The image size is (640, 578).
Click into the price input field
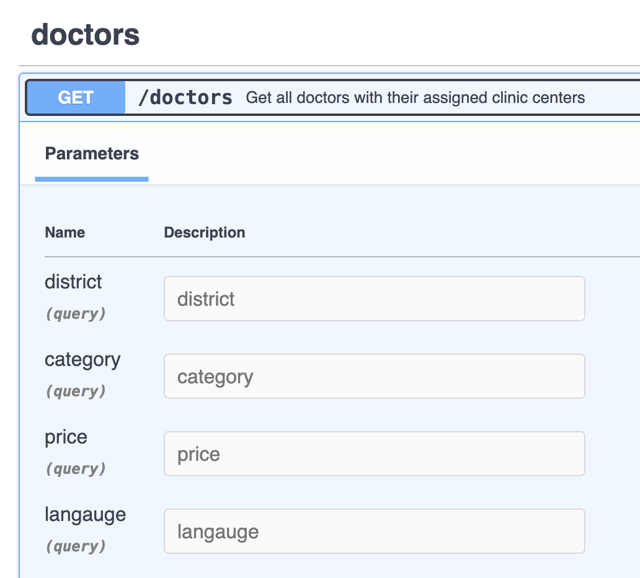pyautogui.click(x=374, y=454)
